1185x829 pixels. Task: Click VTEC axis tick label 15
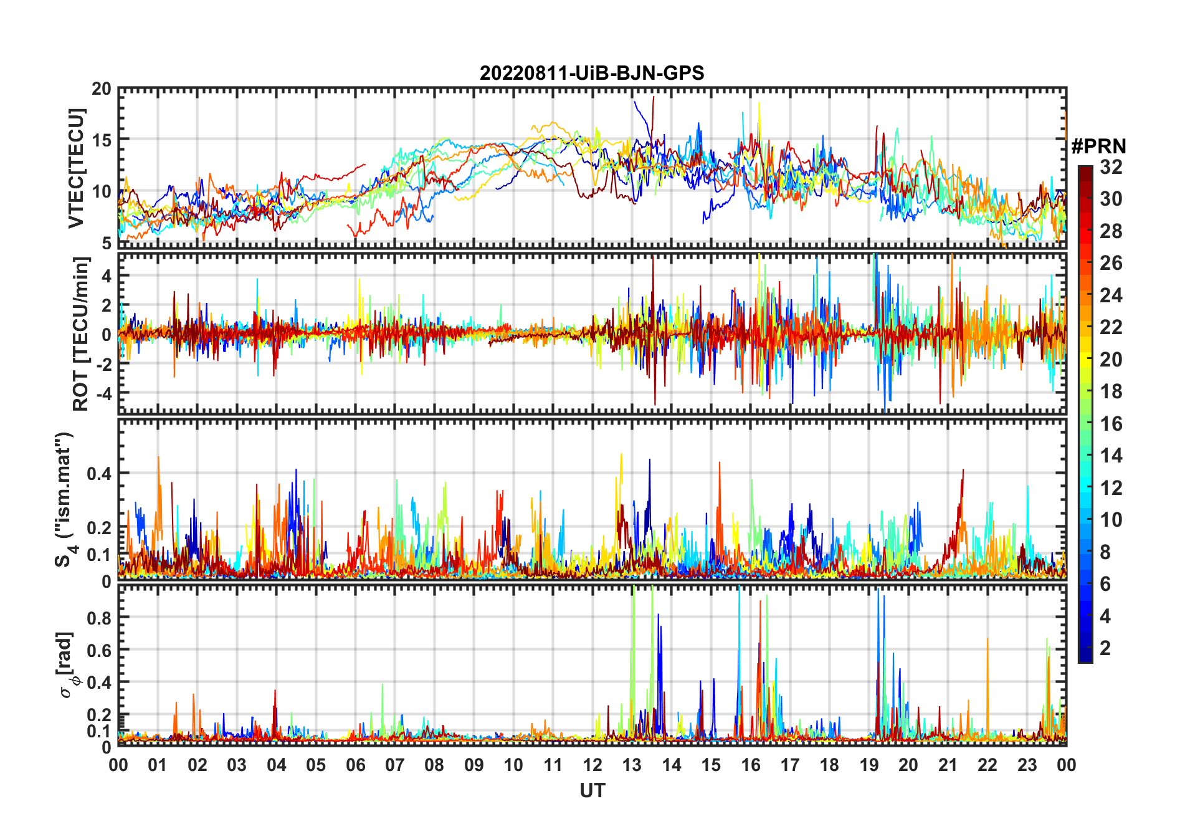(102, 140)
